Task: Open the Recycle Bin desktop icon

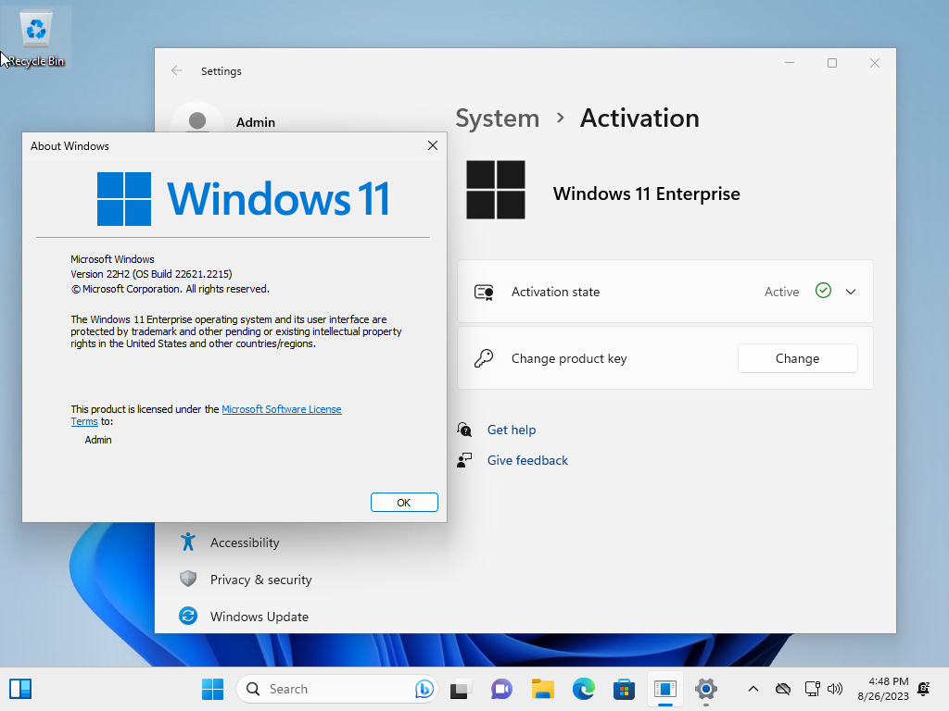Action: (x=36, y=37)
